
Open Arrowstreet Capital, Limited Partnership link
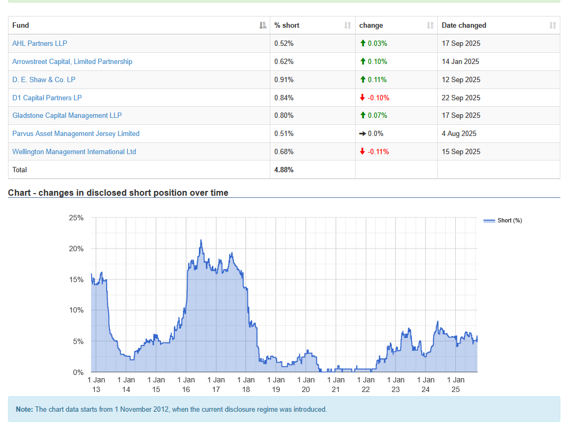pos(72,61)
